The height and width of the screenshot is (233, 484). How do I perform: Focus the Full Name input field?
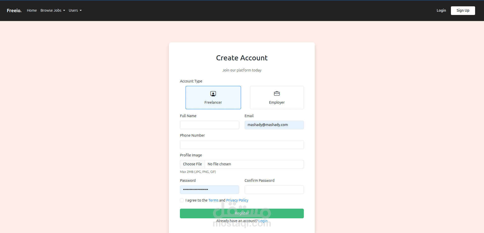[209, 125]
